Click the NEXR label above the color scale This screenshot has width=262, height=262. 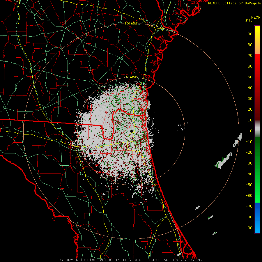(x=256, y=17)
